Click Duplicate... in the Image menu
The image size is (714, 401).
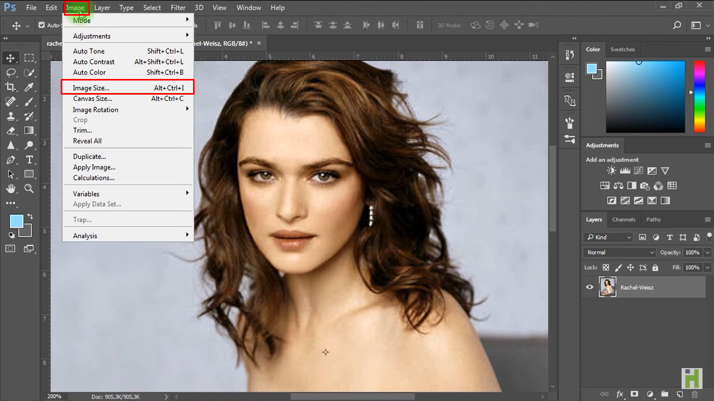pyautogui.click(x=89, y=157)
